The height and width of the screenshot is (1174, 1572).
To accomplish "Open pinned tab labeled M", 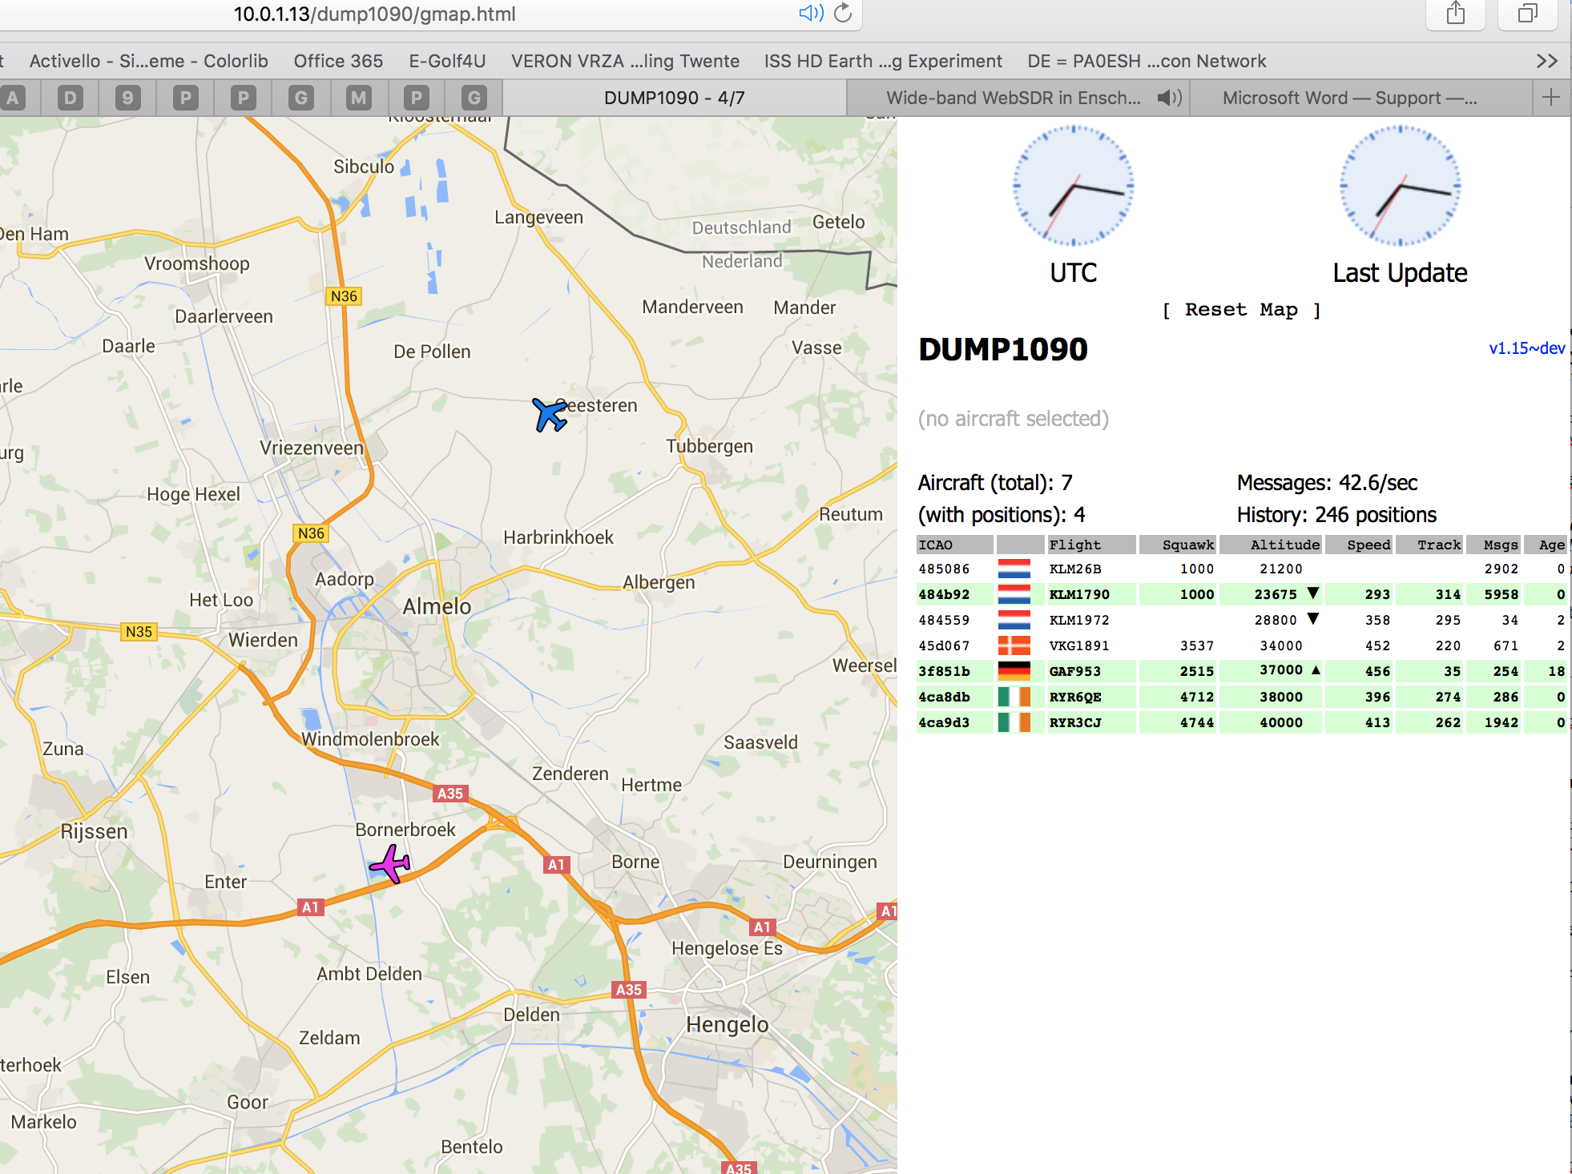I will [359, 98].
